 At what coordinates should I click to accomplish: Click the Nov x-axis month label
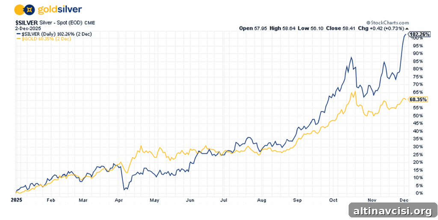click(372, 200)
